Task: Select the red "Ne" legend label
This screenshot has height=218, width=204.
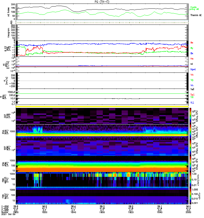Action: pos(192,59)
